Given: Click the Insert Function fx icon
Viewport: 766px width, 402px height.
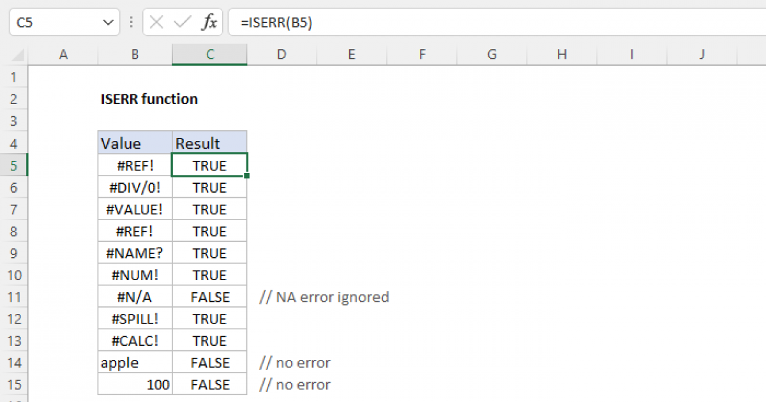Looking at the screenshot, I should pos(211,22).
